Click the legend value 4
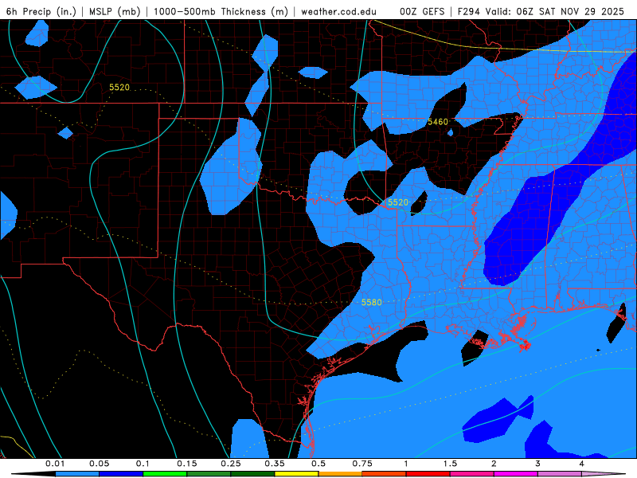The image size is (637, 478). click(582, 464)
